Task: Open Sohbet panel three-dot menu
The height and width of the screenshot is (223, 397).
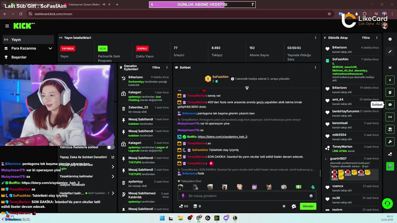Action: (315, 68)
